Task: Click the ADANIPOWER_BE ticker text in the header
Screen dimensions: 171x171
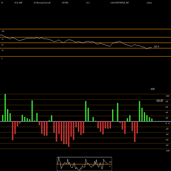Action: coord(120,3)
